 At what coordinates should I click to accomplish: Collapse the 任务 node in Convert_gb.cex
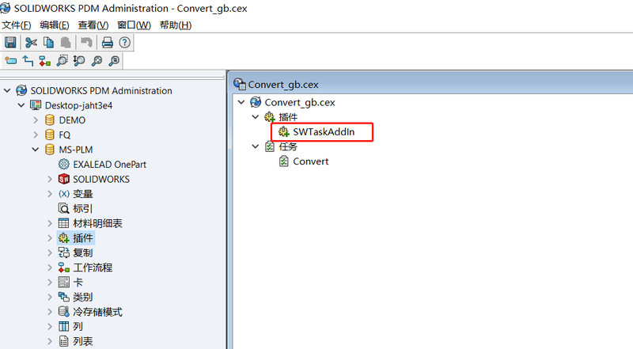[255, 146]
